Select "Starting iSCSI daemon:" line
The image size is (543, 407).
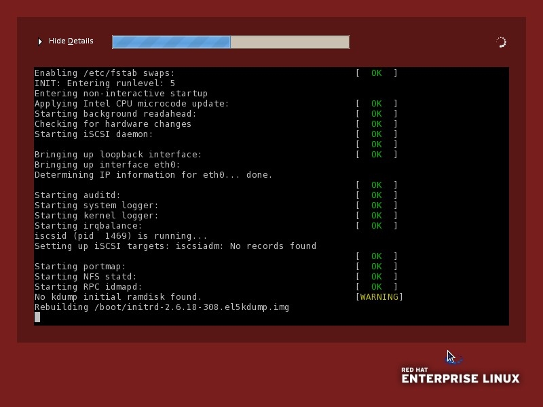(94, 134)
